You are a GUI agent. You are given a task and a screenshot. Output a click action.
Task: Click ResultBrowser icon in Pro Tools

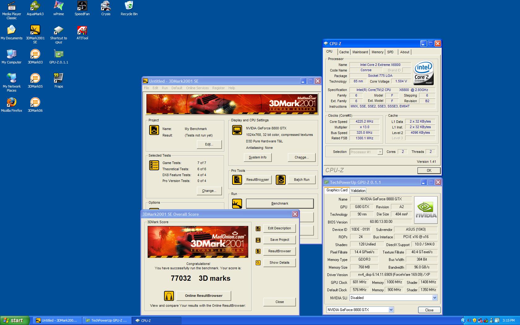pos(237,180)
